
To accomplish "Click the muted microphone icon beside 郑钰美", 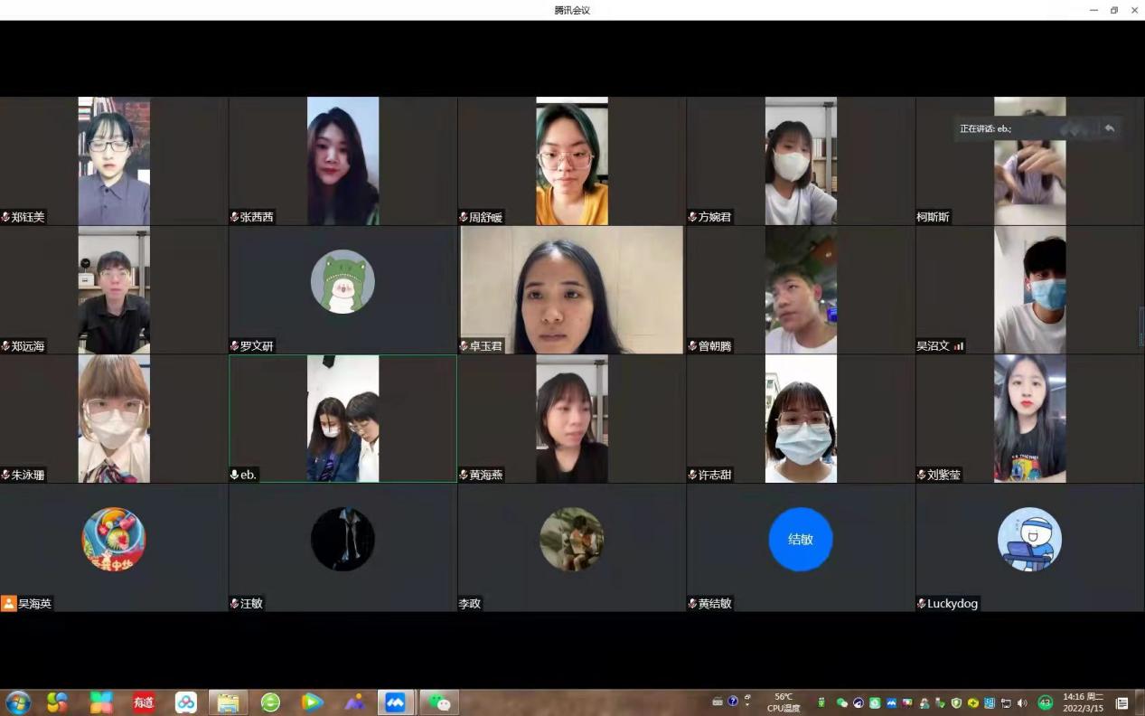I will [5, 217].
